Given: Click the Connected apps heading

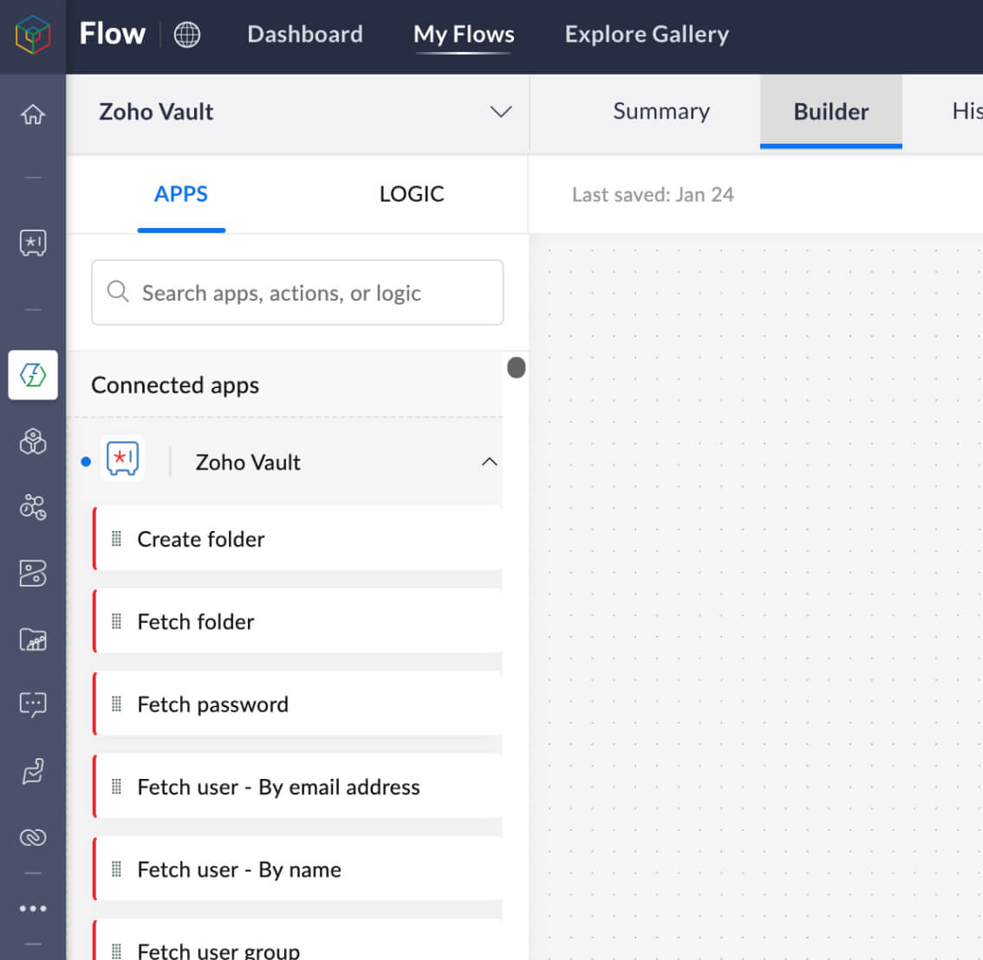Looking at the screenshot, I should [x=175, y=386].
